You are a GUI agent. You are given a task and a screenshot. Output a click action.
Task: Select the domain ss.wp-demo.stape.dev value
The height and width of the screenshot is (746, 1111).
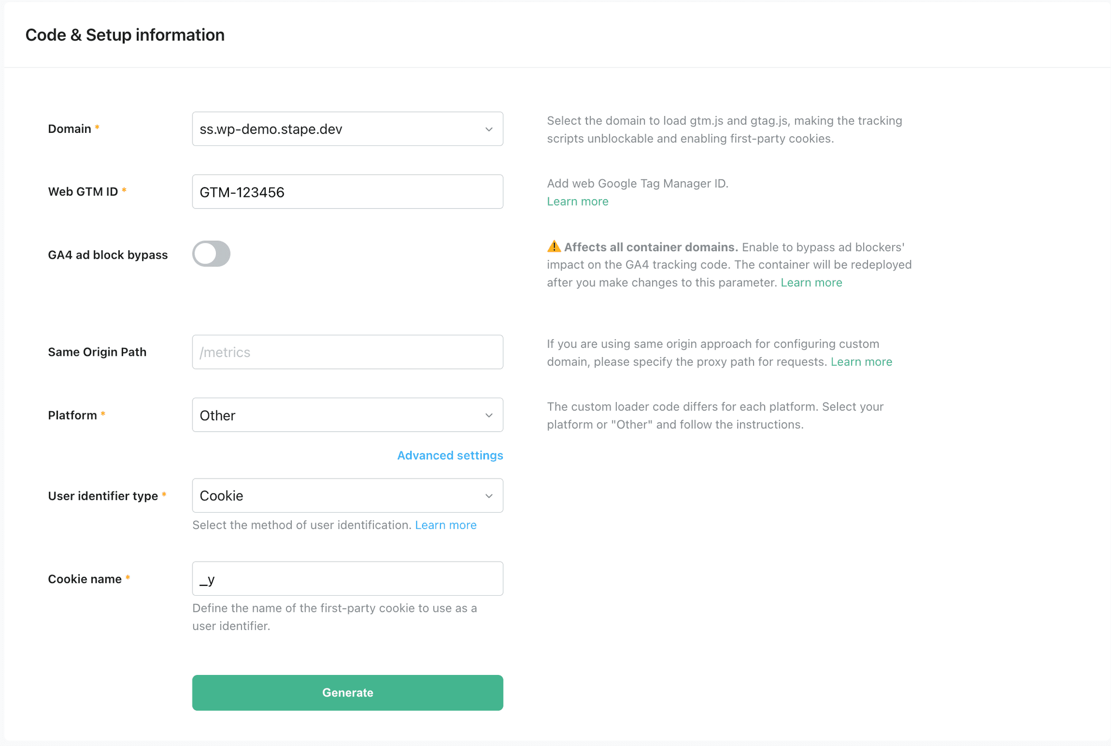(270, 129)
